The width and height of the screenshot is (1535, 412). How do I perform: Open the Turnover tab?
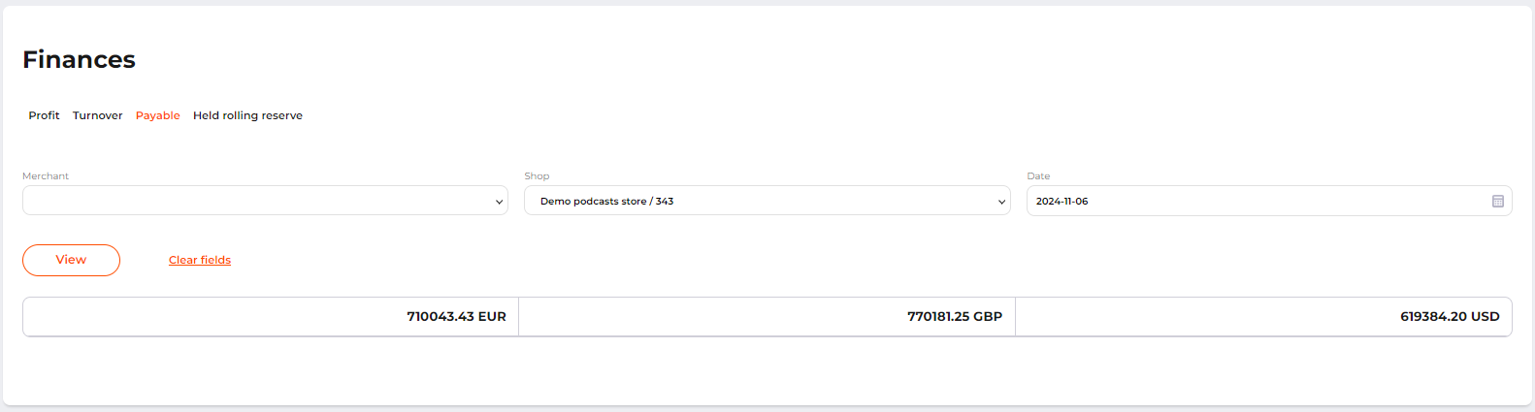[98, 115]
